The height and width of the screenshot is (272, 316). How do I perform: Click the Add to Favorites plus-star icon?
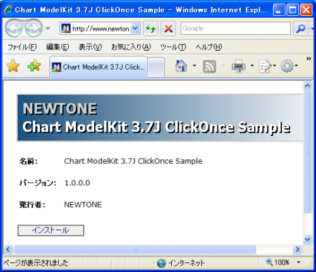(x=34, y=66)
